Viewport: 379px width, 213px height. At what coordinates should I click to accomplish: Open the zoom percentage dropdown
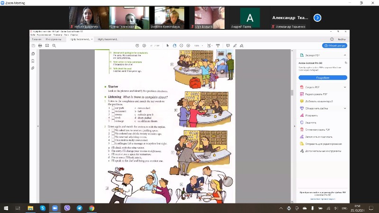tap(202, 45)
